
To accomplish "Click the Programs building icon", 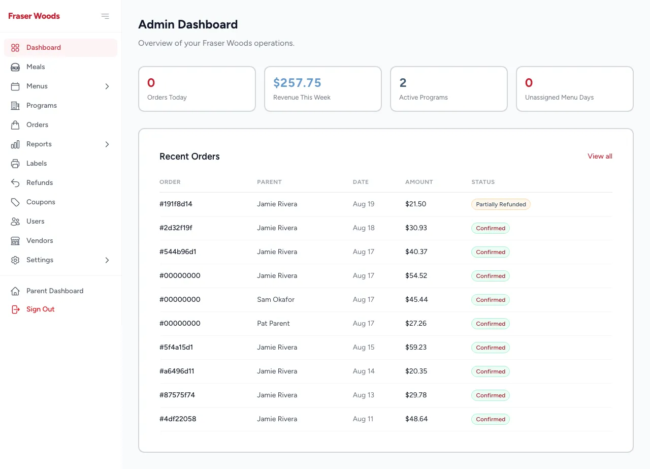I will coord(15,106).
